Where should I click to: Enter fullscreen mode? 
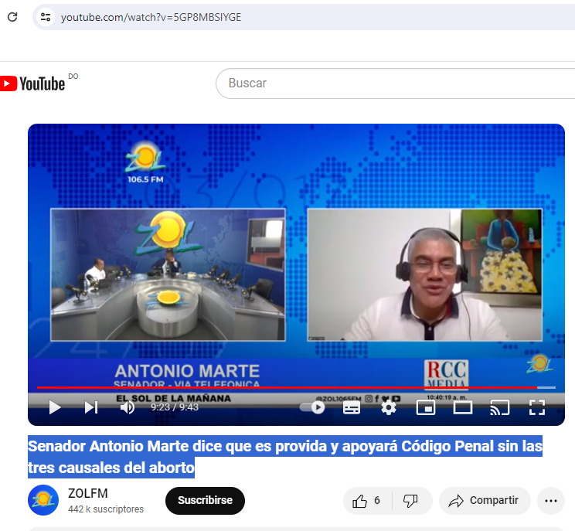coord(537,407)
